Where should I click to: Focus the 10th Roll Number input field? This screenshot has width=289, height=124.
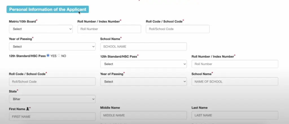point(109,29)
